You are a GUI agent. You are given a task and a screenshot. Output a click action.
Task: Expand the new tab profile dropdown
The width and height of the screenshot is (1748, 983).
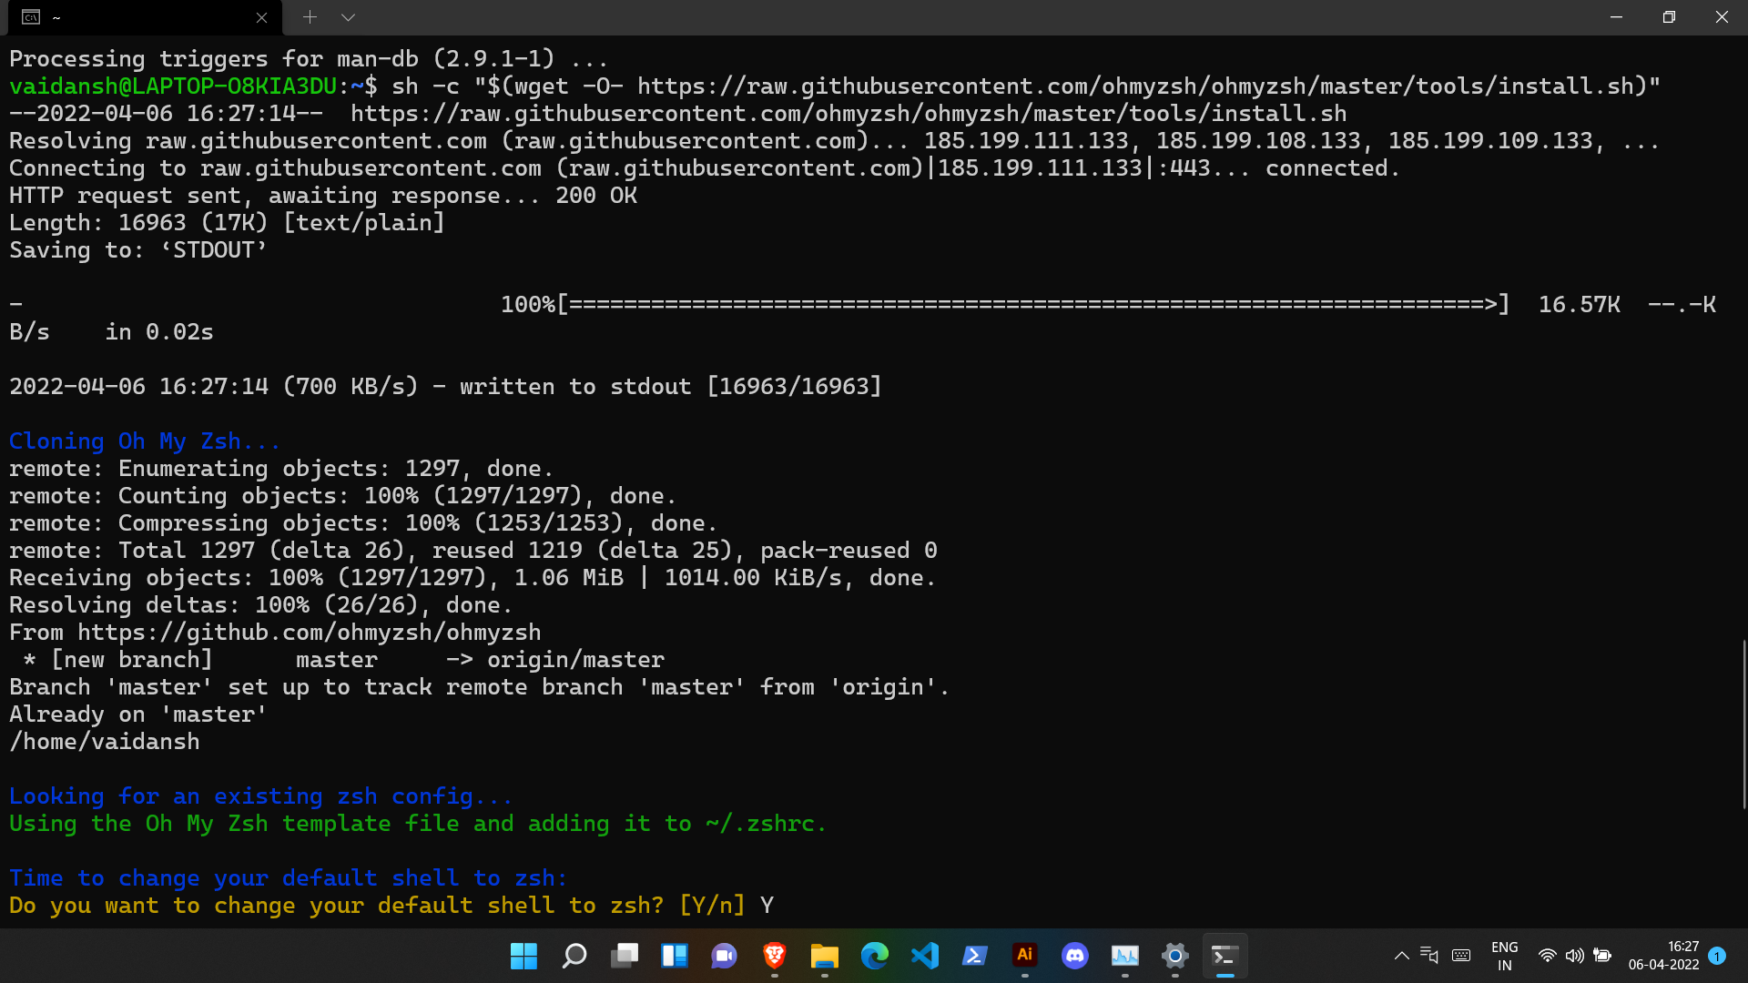tap(348, 17)
